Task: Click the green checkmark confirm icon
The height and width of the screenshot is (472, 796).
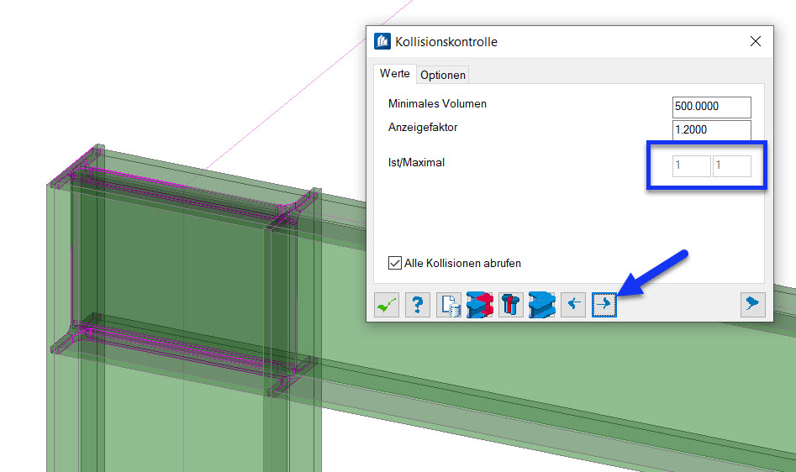Action: click(387, 305)
